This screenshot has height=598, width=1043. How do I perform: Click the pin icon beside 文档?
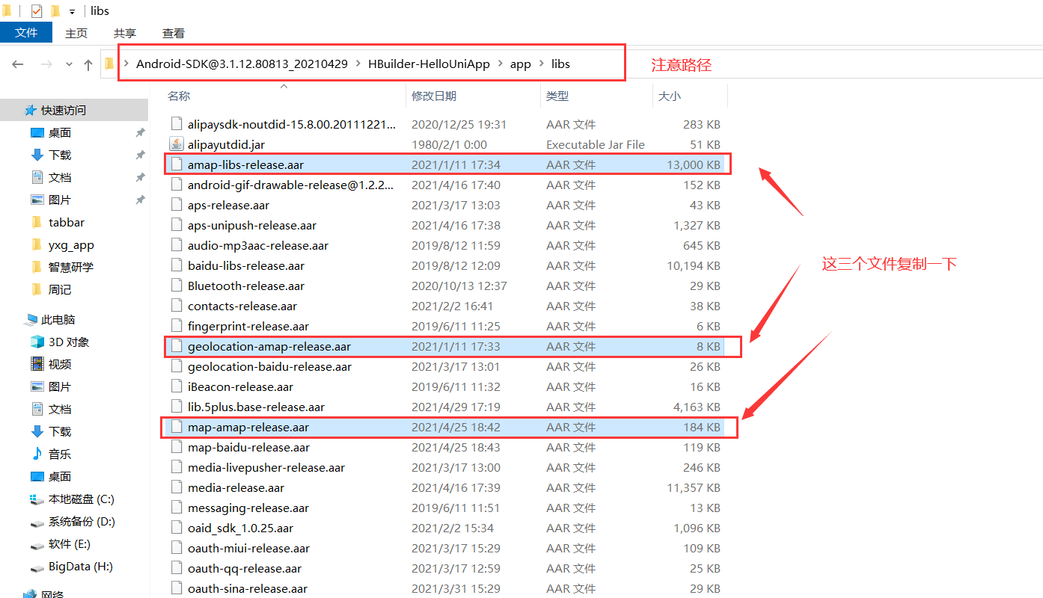pos(140,177)
